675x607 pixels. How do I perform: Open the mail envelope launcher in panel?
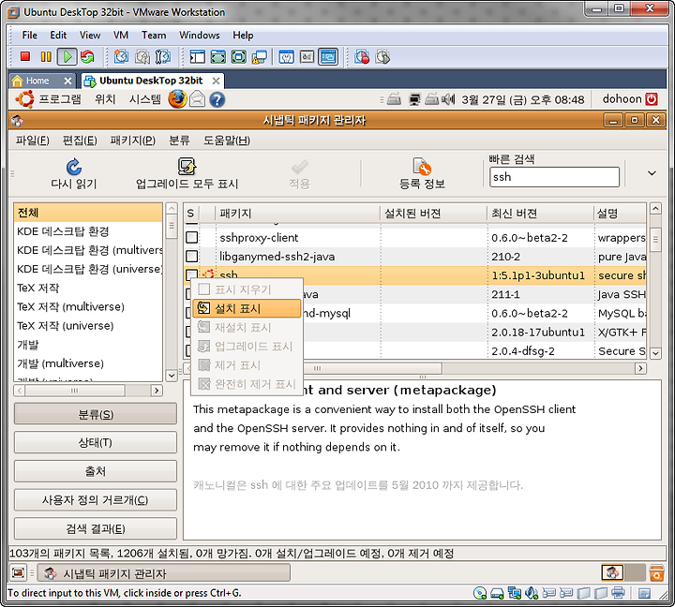[x=197, y=99]
